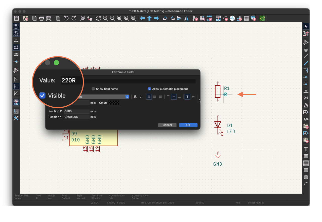Click the Undo arrow in the toolbar
This screenshot has height=222, width=322.
[x=66, y=18]
